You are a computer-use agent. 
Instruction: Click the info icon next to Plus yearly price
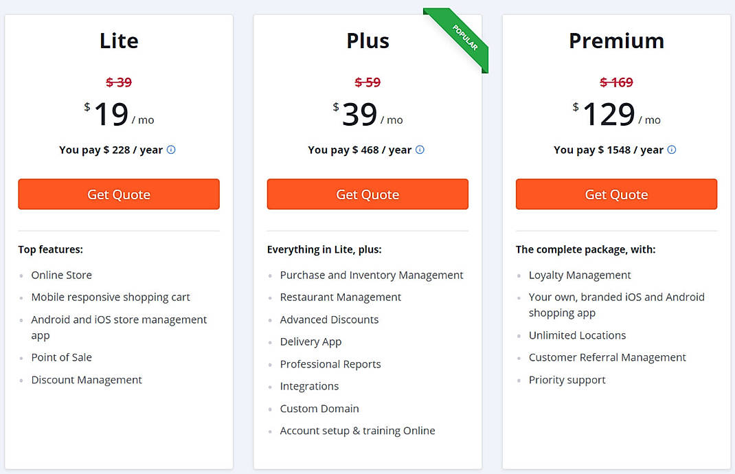point(420,150)
